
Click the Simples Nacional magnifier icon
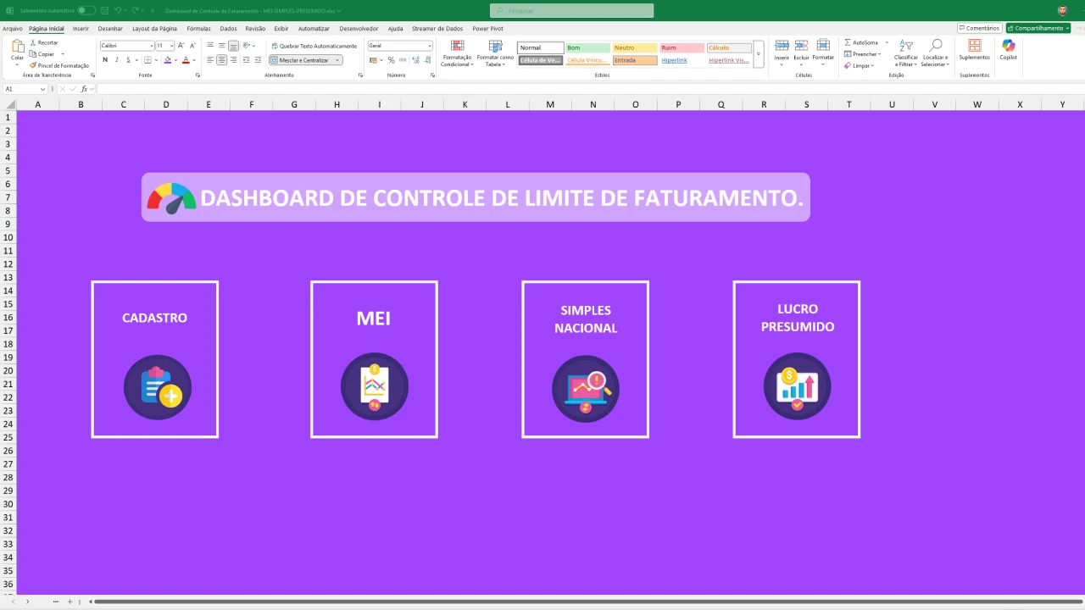click(585, 389)
